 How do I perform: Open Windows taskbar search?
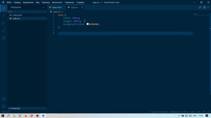(8, 116)
